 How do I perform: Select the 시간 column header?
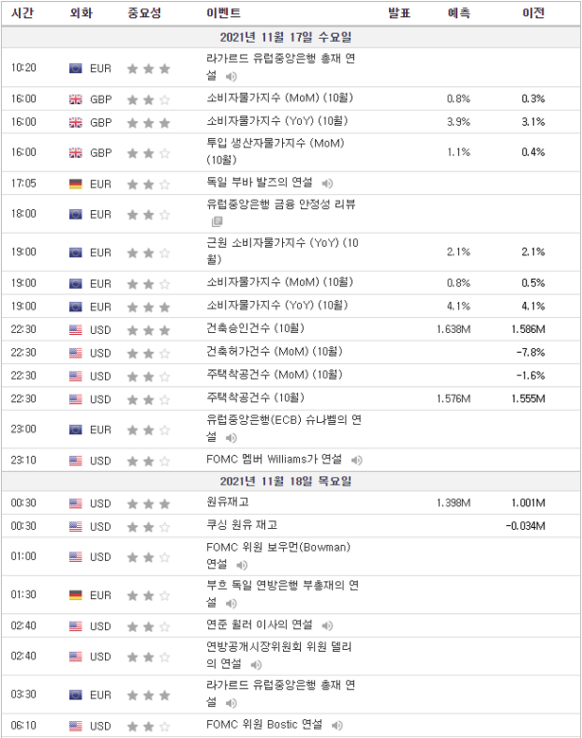(x=22, y=12)
